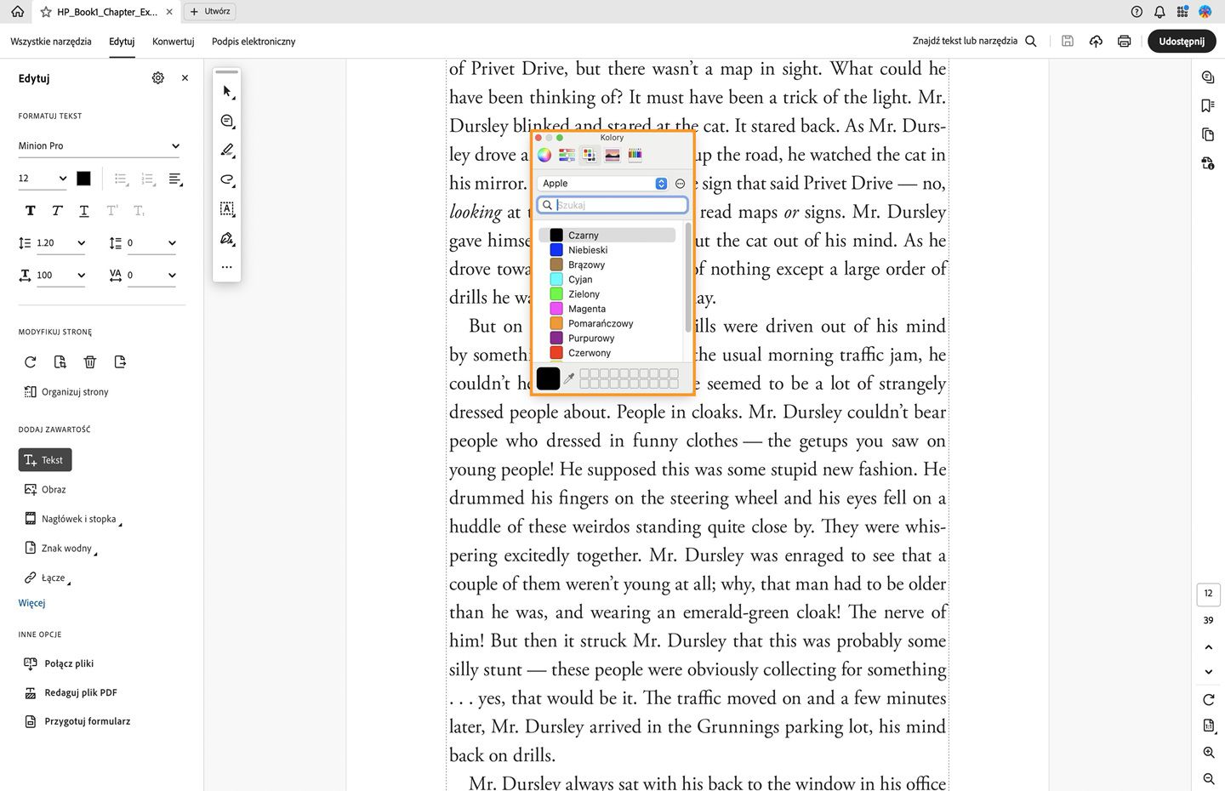Viewport: 1225px width, 791px height.
Task: Click the cloud upload icon
Action: coord(1096,41)
